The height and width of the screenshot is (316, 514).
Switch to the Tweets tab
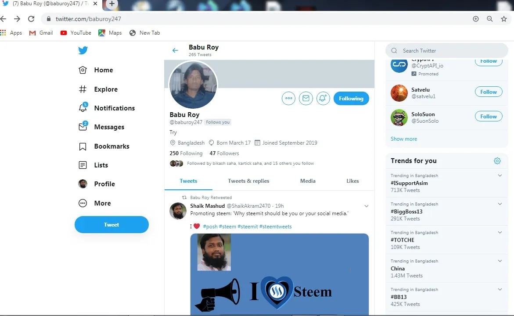[188, 181]
